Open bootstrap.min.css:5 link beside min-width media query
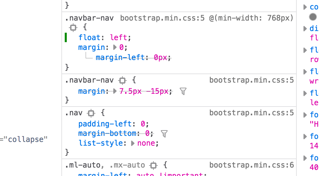319x176 pixels. tap(162, 18)
